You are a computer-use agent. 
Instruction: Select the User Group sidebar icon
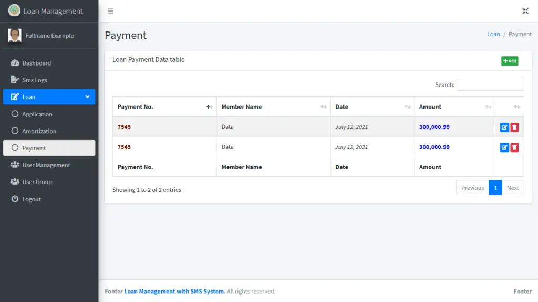[15, 181]
